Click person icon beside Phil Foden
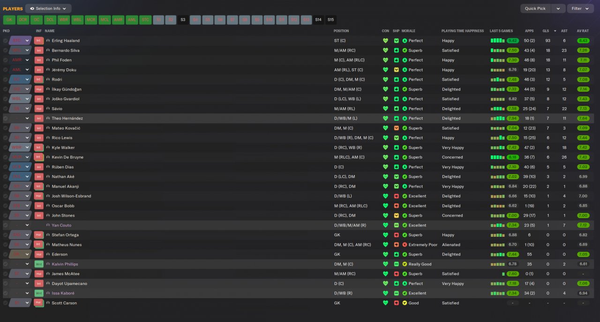This screenshot has height=322, width=600. point(48,60)
